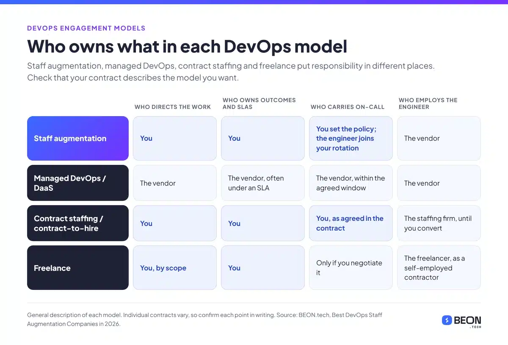
Task: Click Managed DevOps 'The vendor' directs-work cell
Action: pos(175,183)
